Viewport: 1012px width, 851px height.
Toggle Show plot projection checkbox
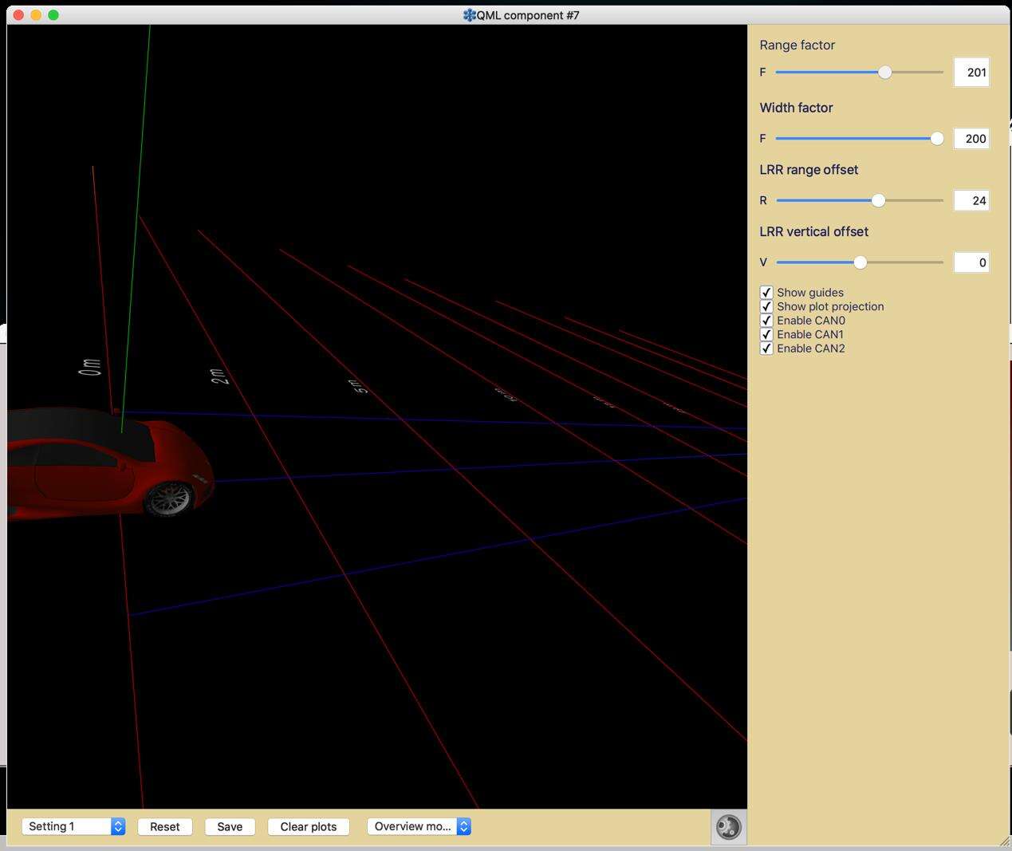(x=766, y=306)
